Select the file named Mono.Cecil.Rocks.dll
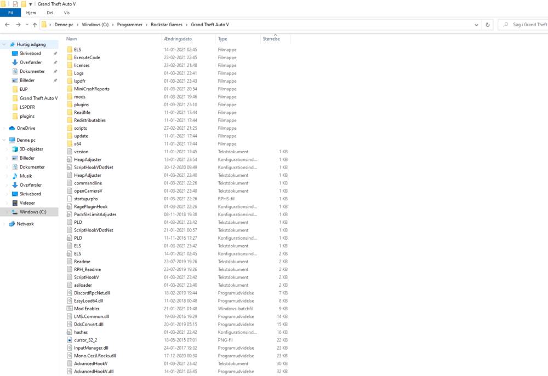 [x=95, y=356]
